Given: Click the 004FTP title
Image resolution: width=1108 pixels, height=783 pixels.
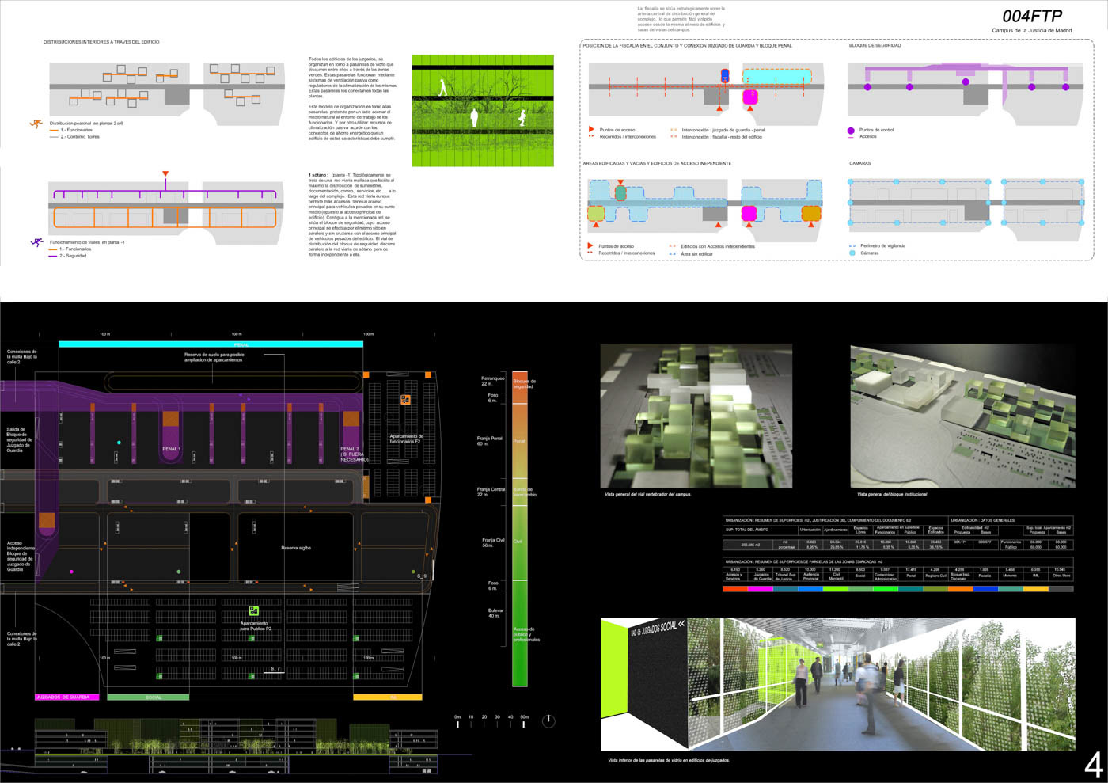Looking at the screenshot, I should (x=1032, y=17).
